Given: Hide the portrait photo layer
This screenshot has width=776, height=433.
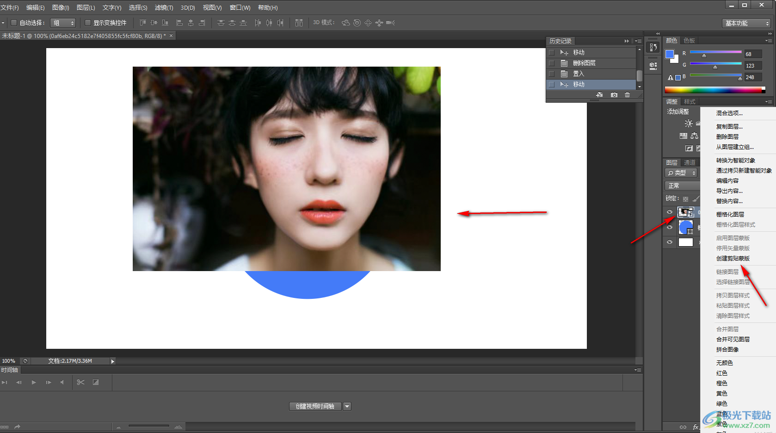Looking at the screenshot, I should 670,212.
